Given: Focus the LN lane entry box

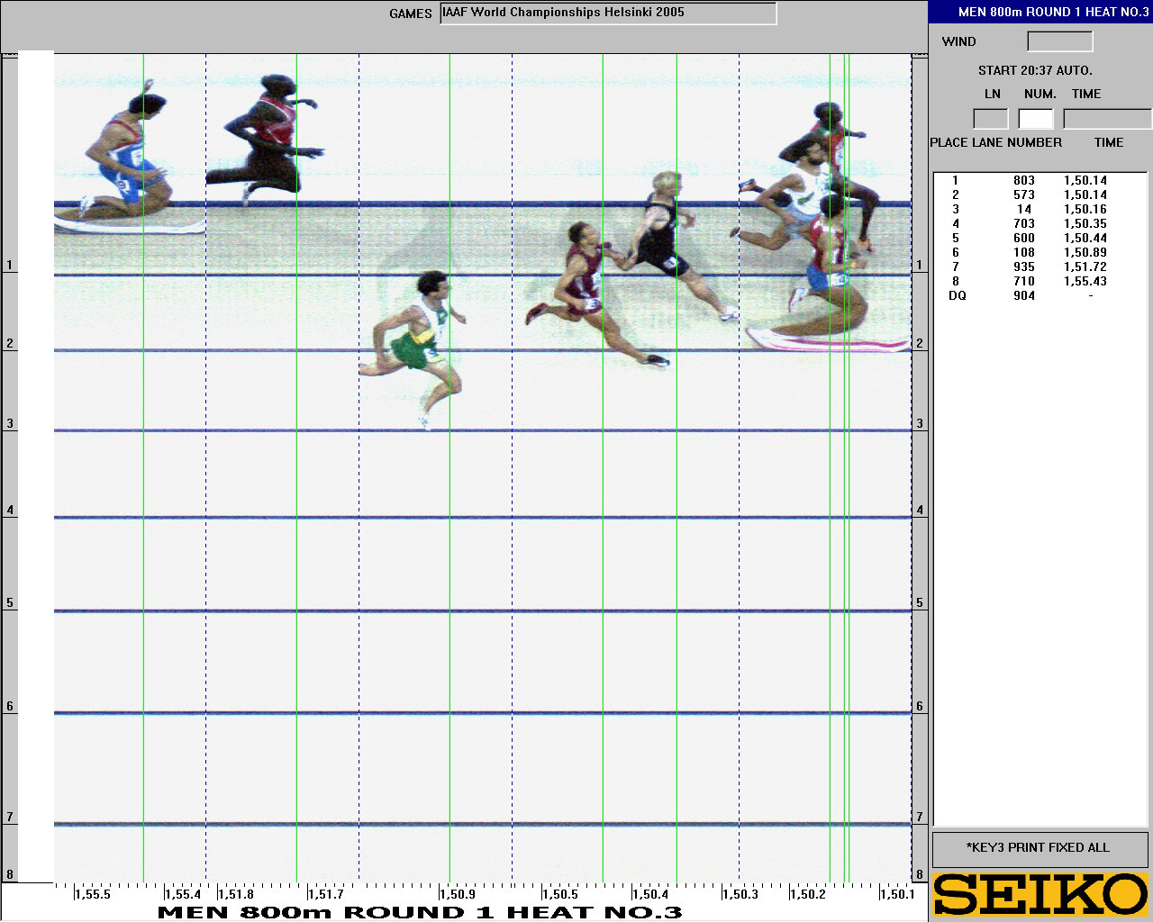Looking at the screenshot, I should point(991,119).
